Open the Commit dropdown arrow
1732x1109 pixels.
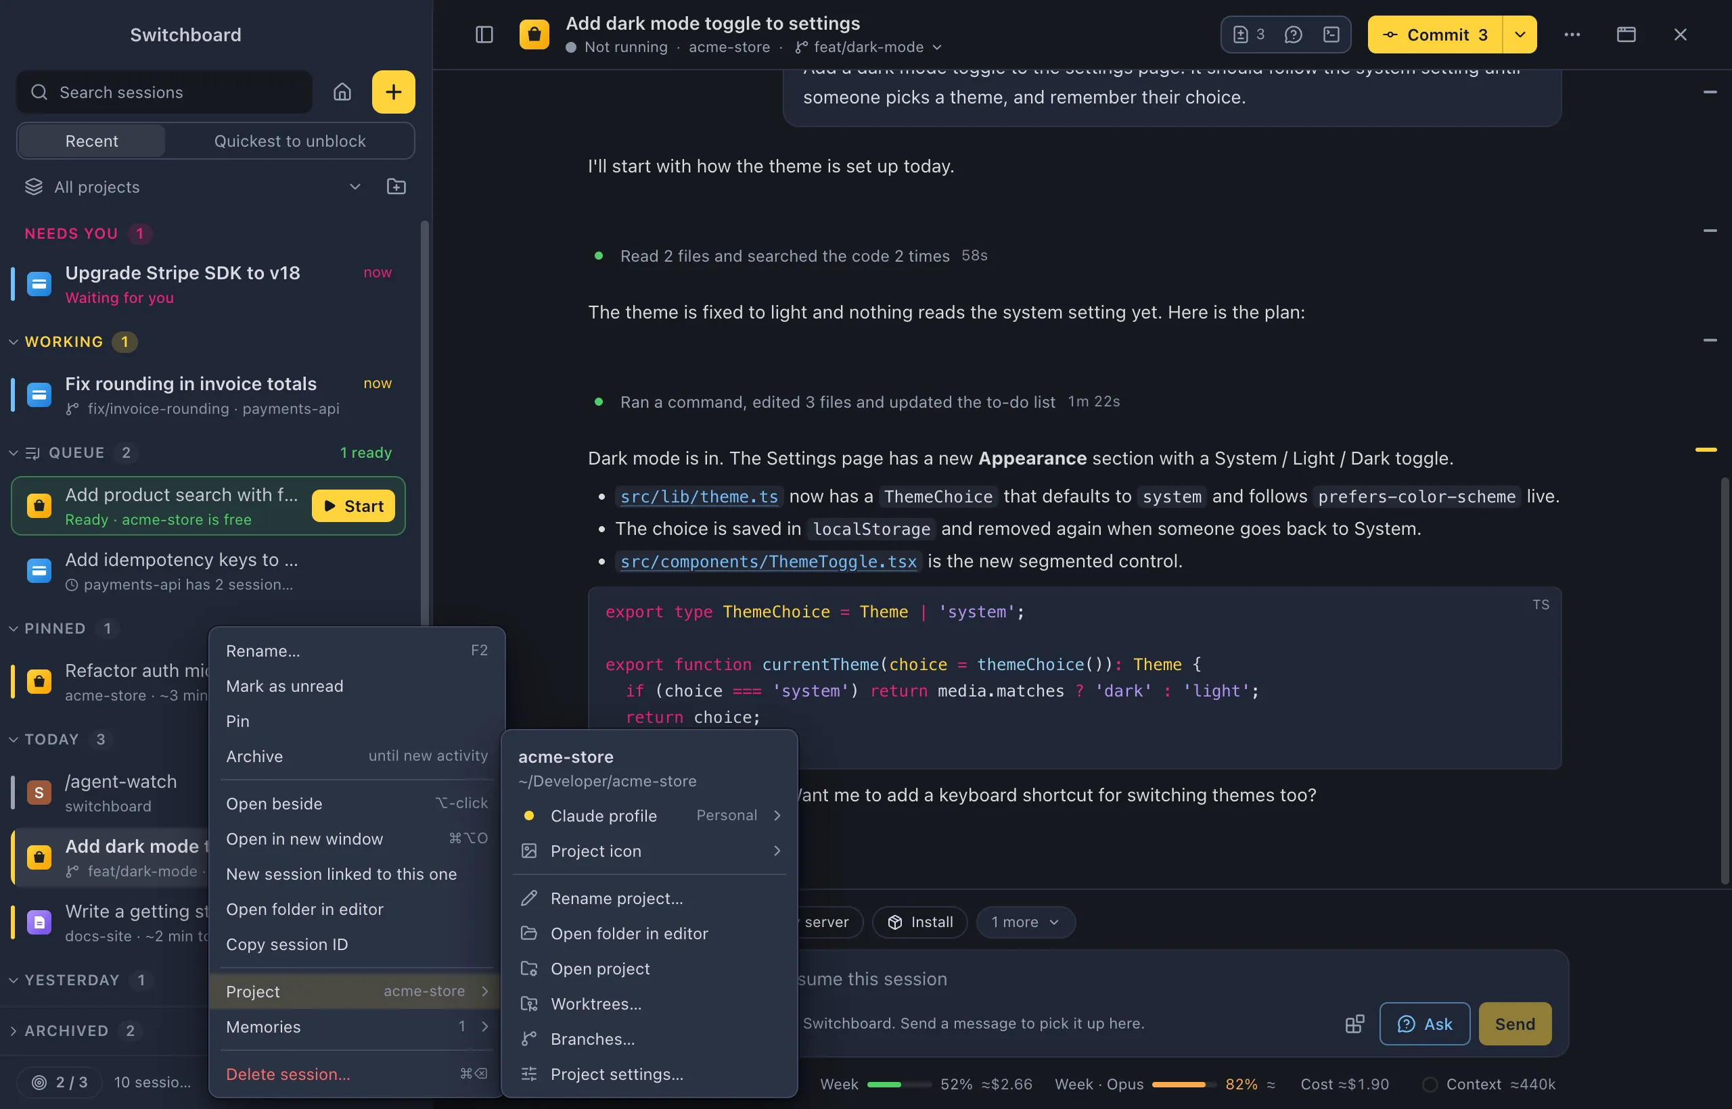click(x=1520, y=34)
